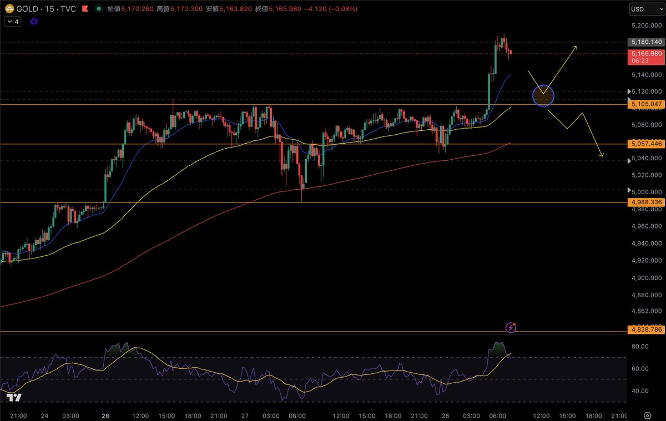Click the 始値 5,170.260 open value
The width and height of the screenshot is (666, 421).
click(x=131, y=9)
